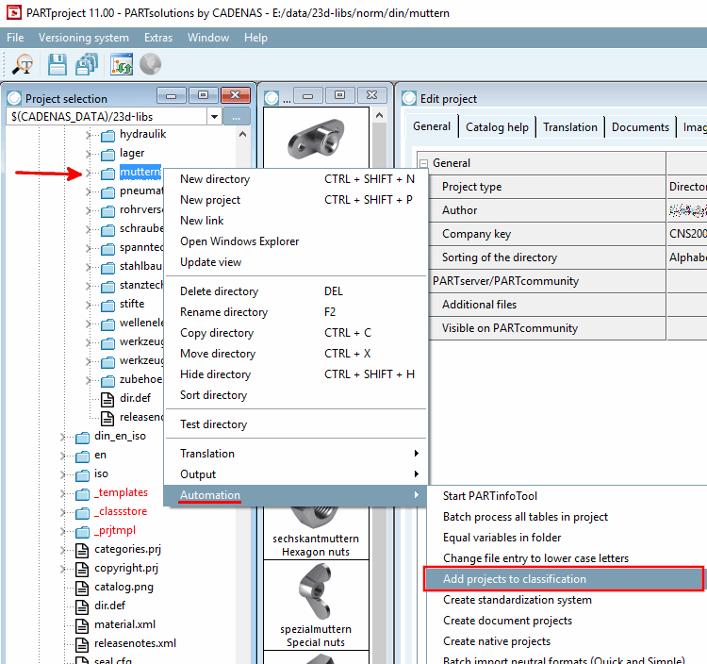The height and width of the screenshot is (664, 707).
Task: Click the tree scrollbar up arrow
Action: (242, 135)
